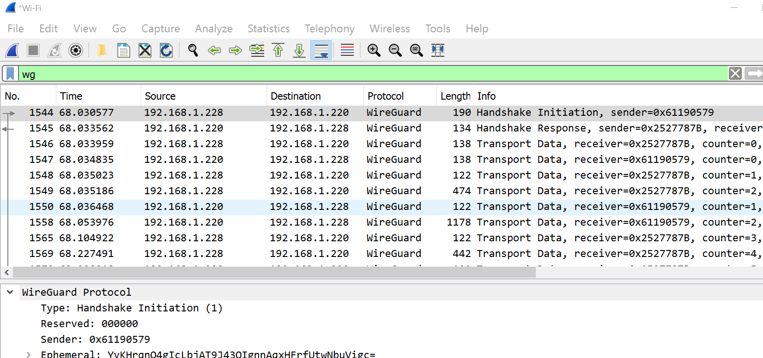Screen dimensions: 763x358
Task: Reload the capture file
Action: pyautogui.click(x=166, y=50)
